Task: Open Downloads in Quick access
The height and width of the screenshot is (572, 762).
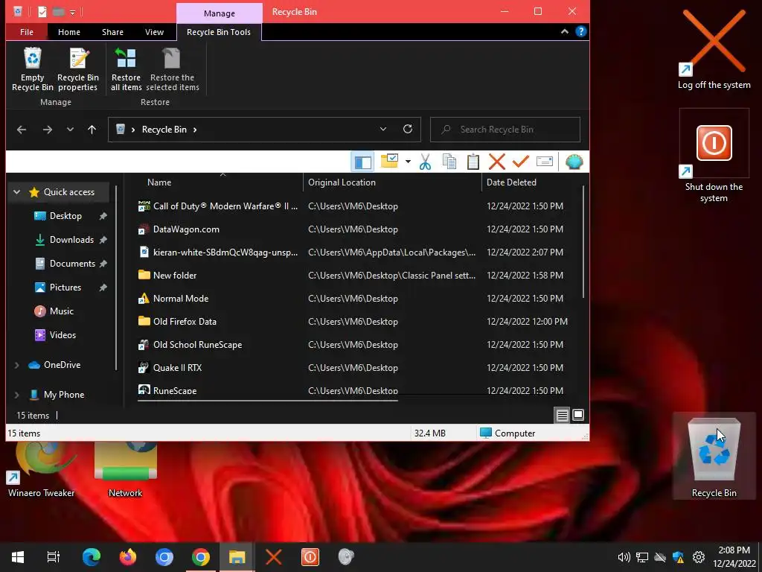Action: 71,240
